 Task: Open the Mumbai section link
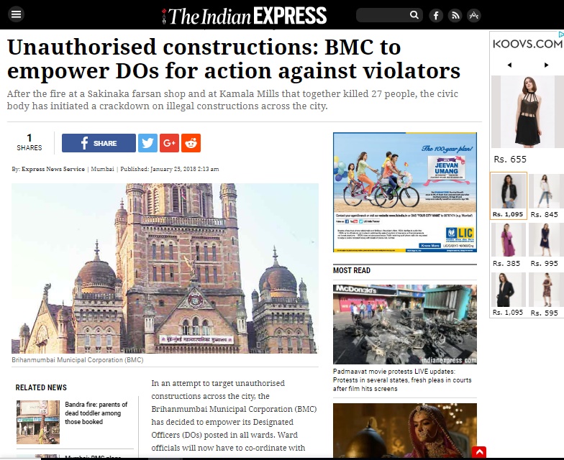click(102, 169)
